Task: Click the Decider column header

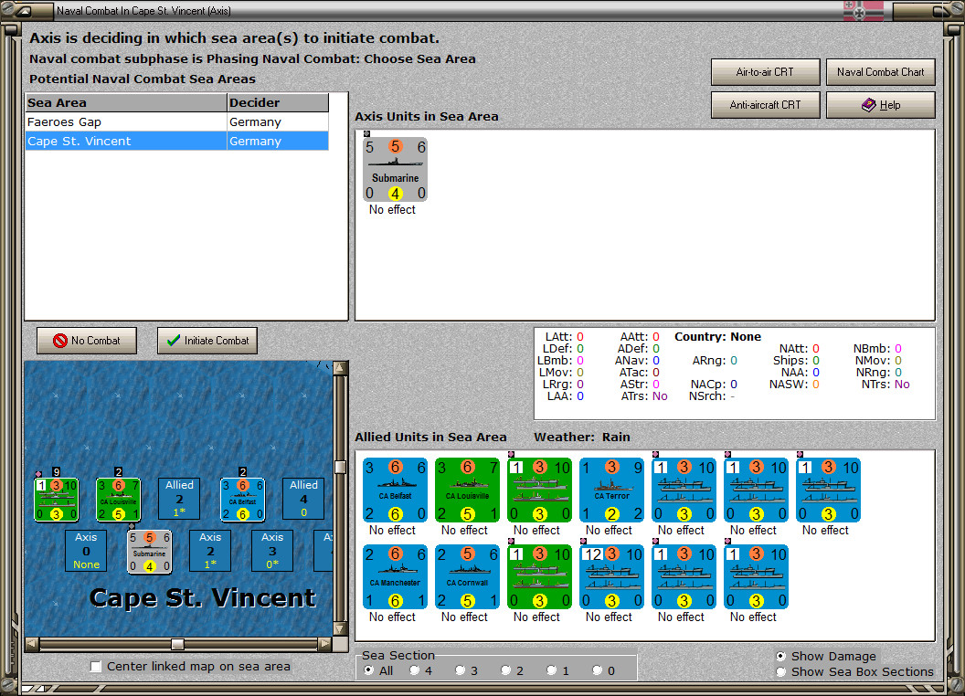Action: (278, 103)
